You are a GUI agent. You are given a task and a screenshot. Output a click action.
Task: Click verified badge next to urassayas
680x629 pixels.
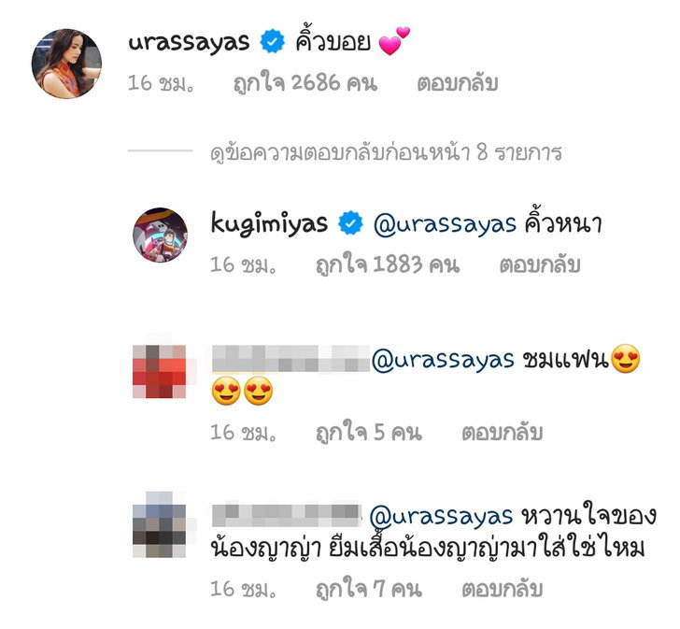272,42
